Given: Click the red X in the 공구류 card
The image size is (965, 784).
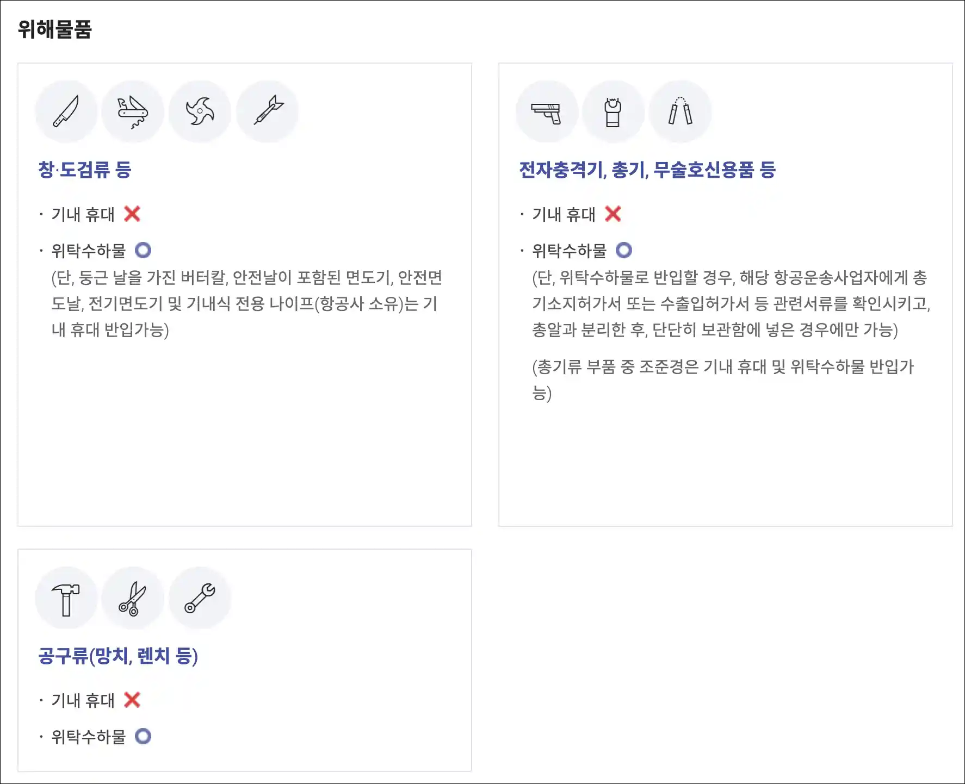Looking at the screenshot, I should click(x=132, y=700).
